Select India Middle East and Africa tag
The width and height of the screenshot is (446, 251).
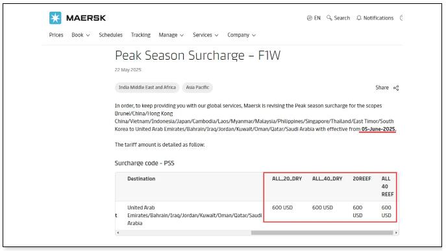(147, 88)
